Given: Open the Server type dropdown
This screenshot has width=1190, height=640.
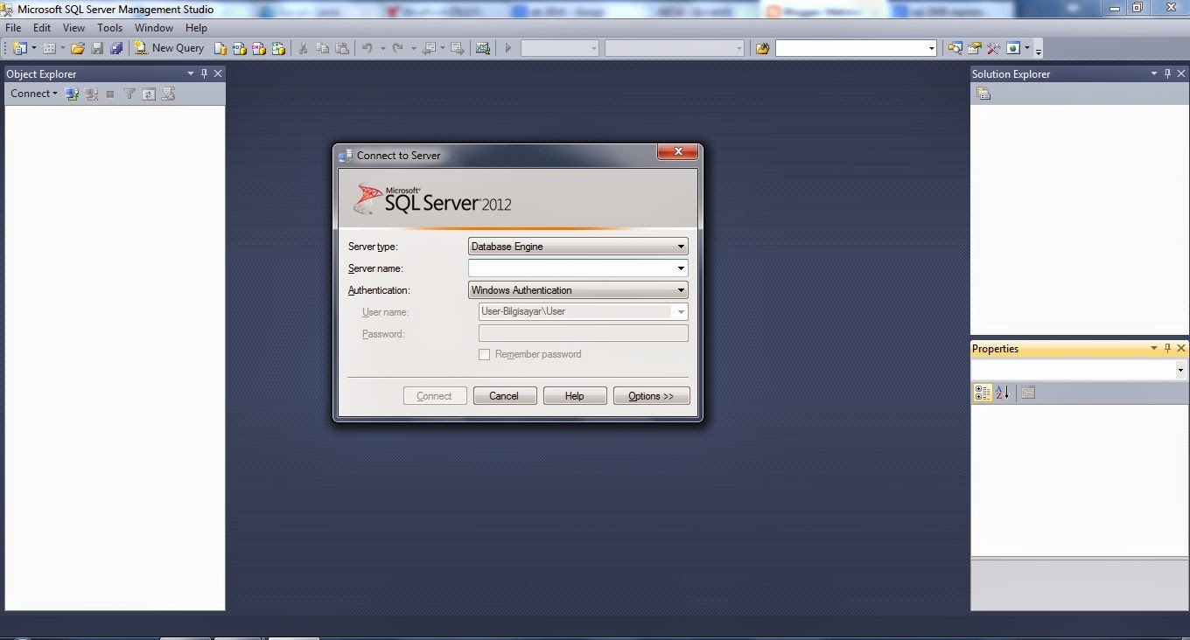Looking at the screenshot, I should [680, 247].
